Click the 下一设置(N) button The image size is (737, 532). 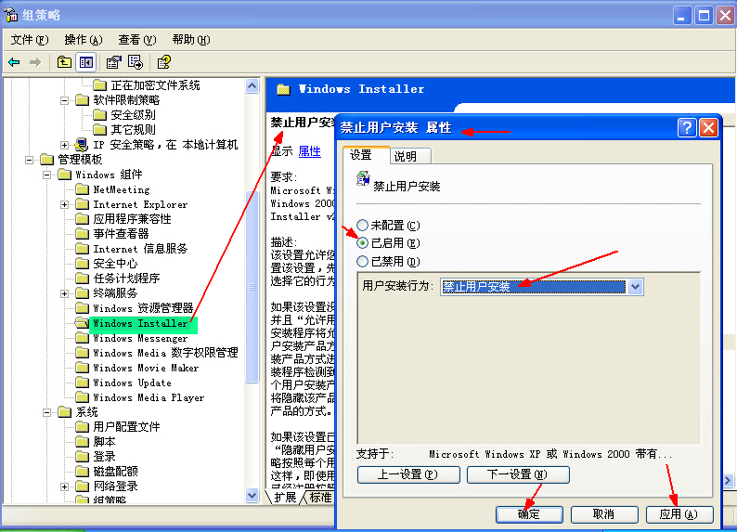[x=518, y=474]
